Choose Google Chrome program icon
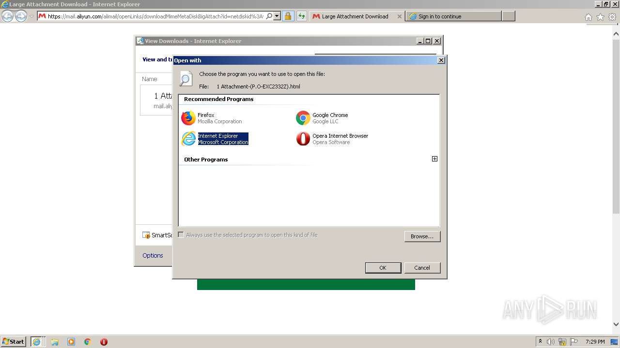The width and height of the screenshot is (620, 348). [x=303, y=118]
